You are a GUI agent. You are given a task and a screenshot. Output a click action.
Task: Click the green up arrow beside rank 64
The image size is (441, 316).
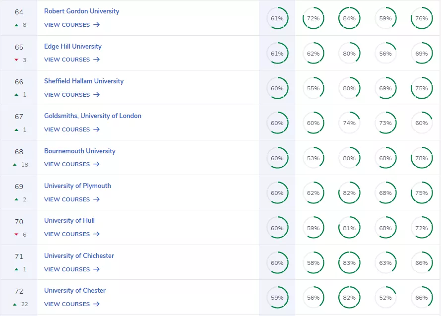[16, 25]
